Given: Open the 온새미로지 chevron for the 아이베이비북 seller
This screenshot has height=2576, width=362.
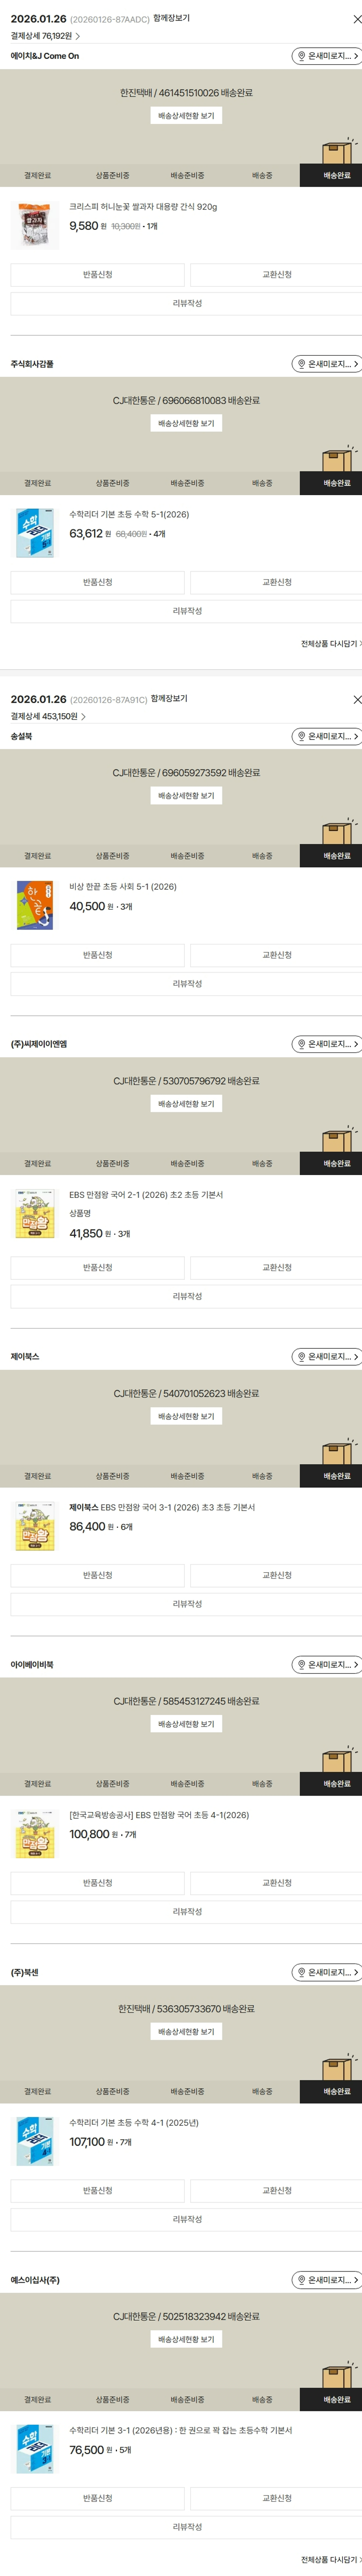Looking at the screenshot, I should [355, 1664].
